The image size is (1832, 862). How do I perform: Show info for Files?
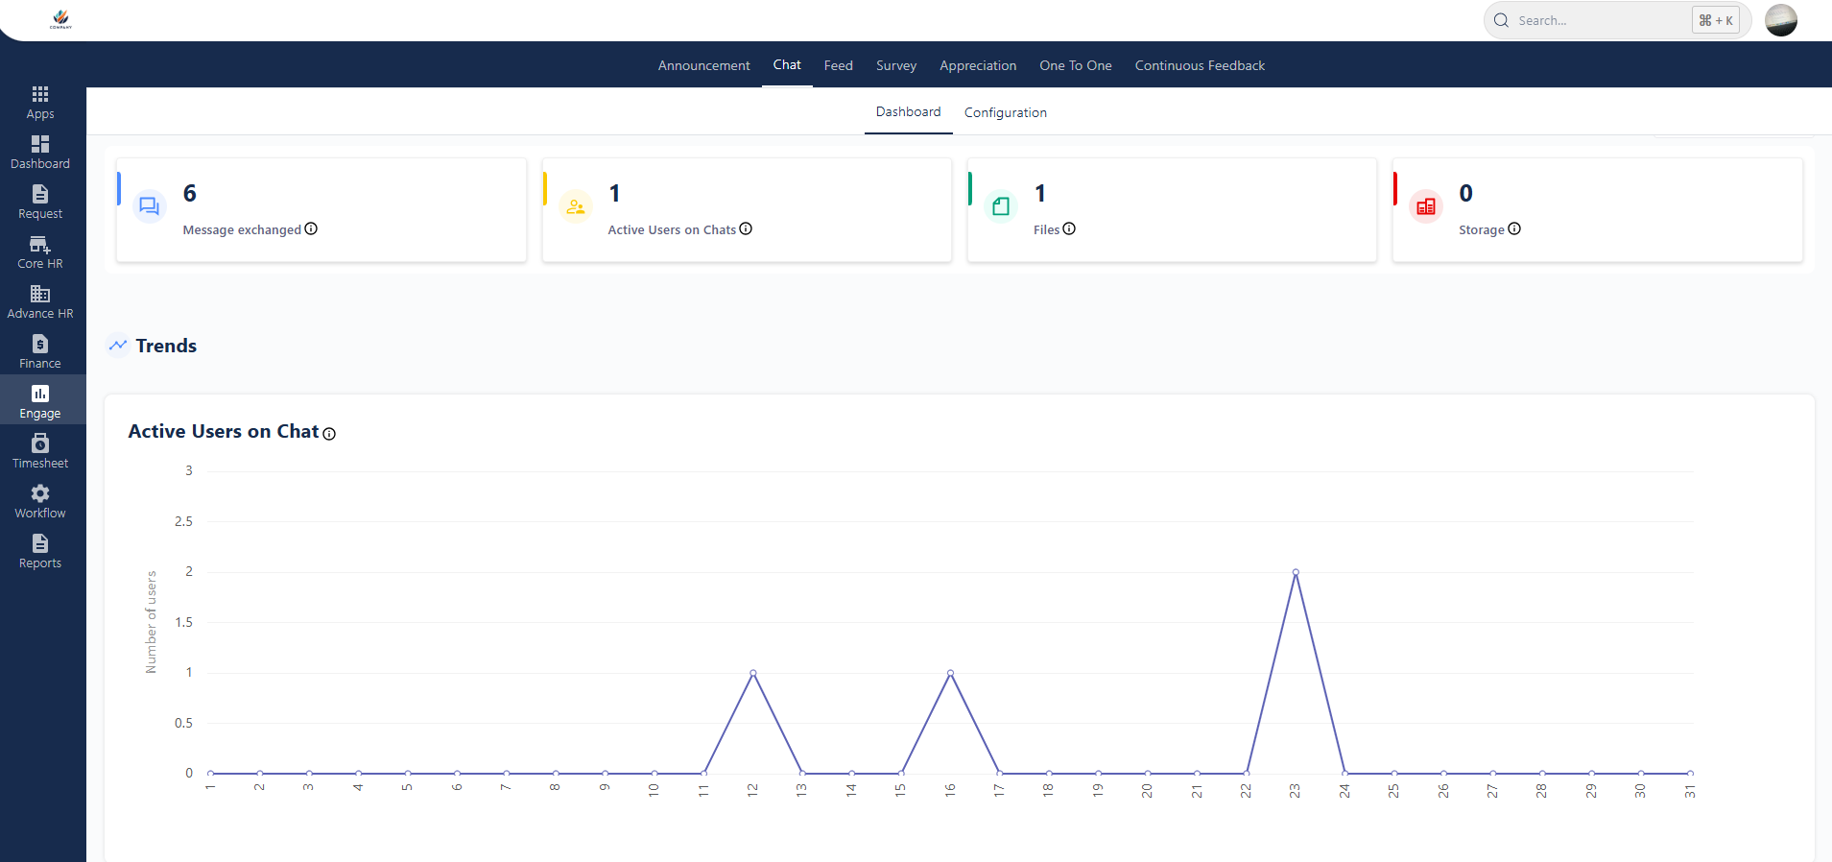click(x=1069, y=228)
